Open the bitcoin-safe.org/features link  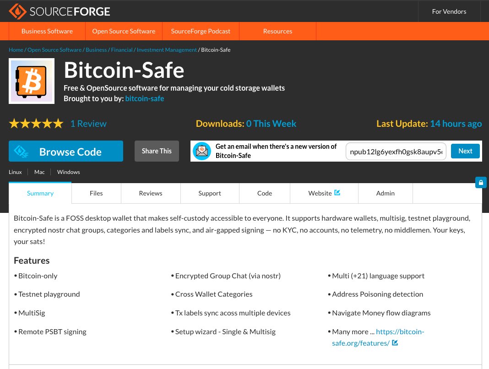point(378,337)
